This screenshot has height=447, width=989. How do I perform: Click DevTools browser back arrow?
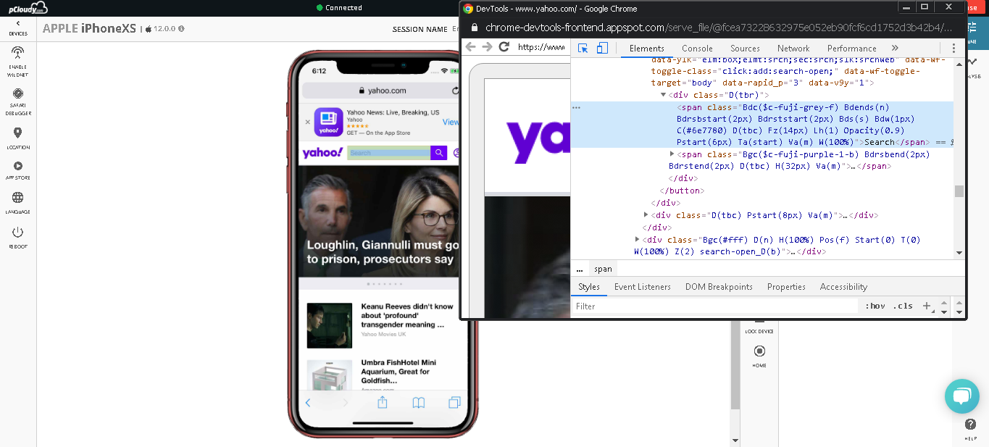(x=471, y=47)
